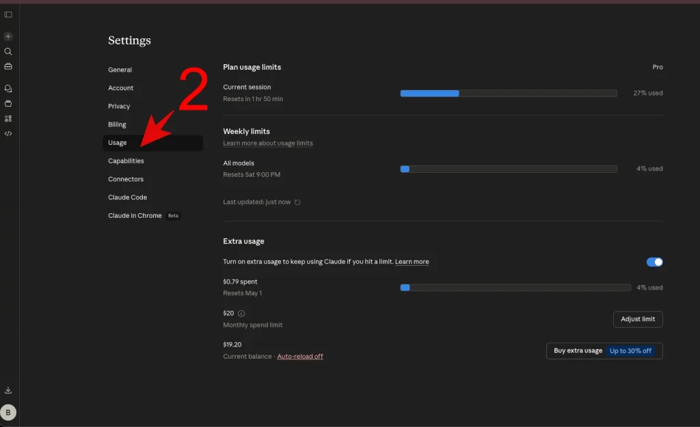The width and height of the screenshot is (700, 427).
Task: Open the Connectors grid icon in sidebar
Action: 8,118
